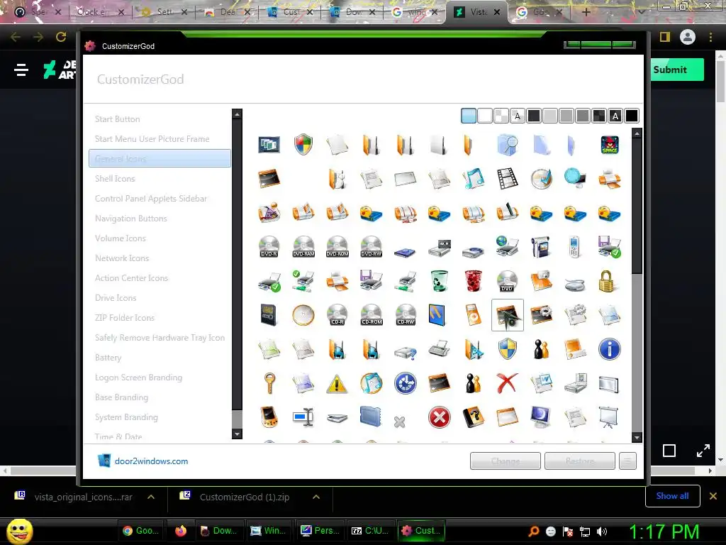This screenshot has width=726, height=545.
Task: Select the CD-R disc icon
Action: (337, 314)
